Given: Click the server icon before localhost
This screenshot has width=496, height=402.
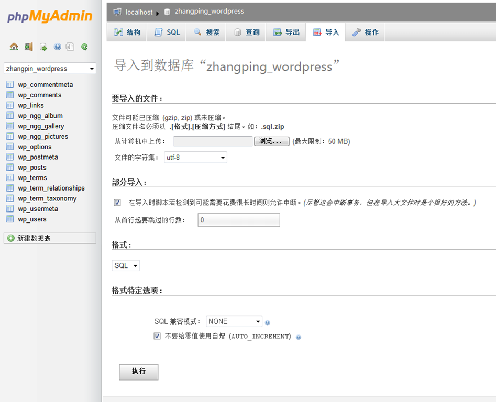Looking at the screenshot, I should click(x=117, y=12).
